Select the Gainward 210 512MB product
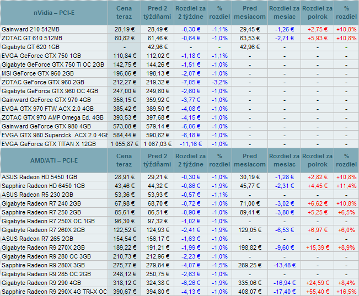This screenshot has width=359, height=296. coord(30,29)
